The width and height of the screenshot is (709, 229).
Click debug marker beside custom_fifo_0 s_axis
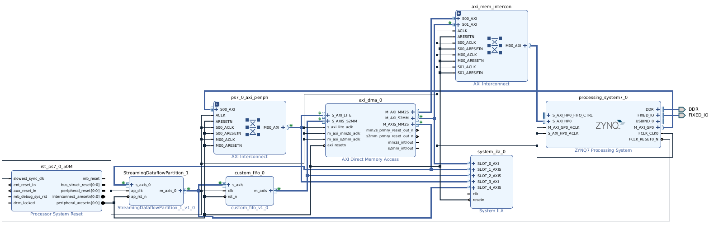[220, 183]
